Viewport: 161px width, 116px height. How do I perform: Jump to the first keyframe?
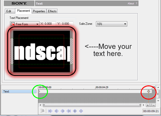[50, 111]
